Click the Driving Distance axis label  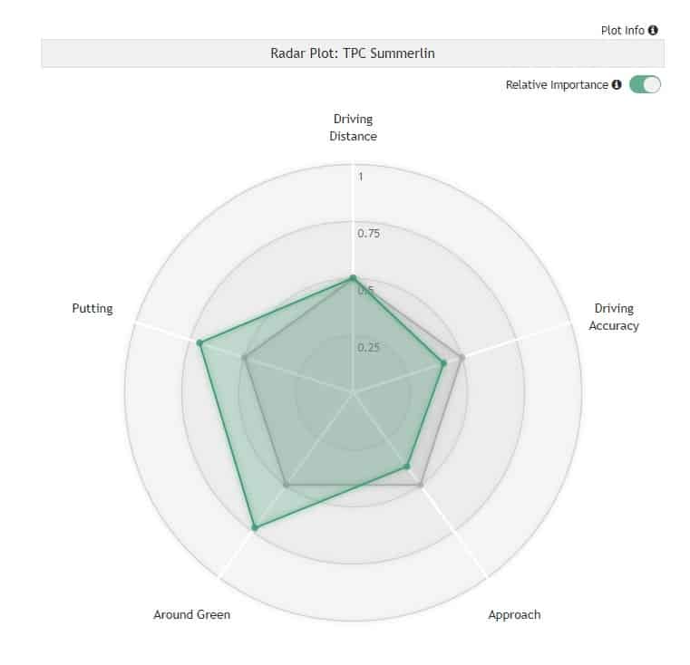[x=353, y=128]
